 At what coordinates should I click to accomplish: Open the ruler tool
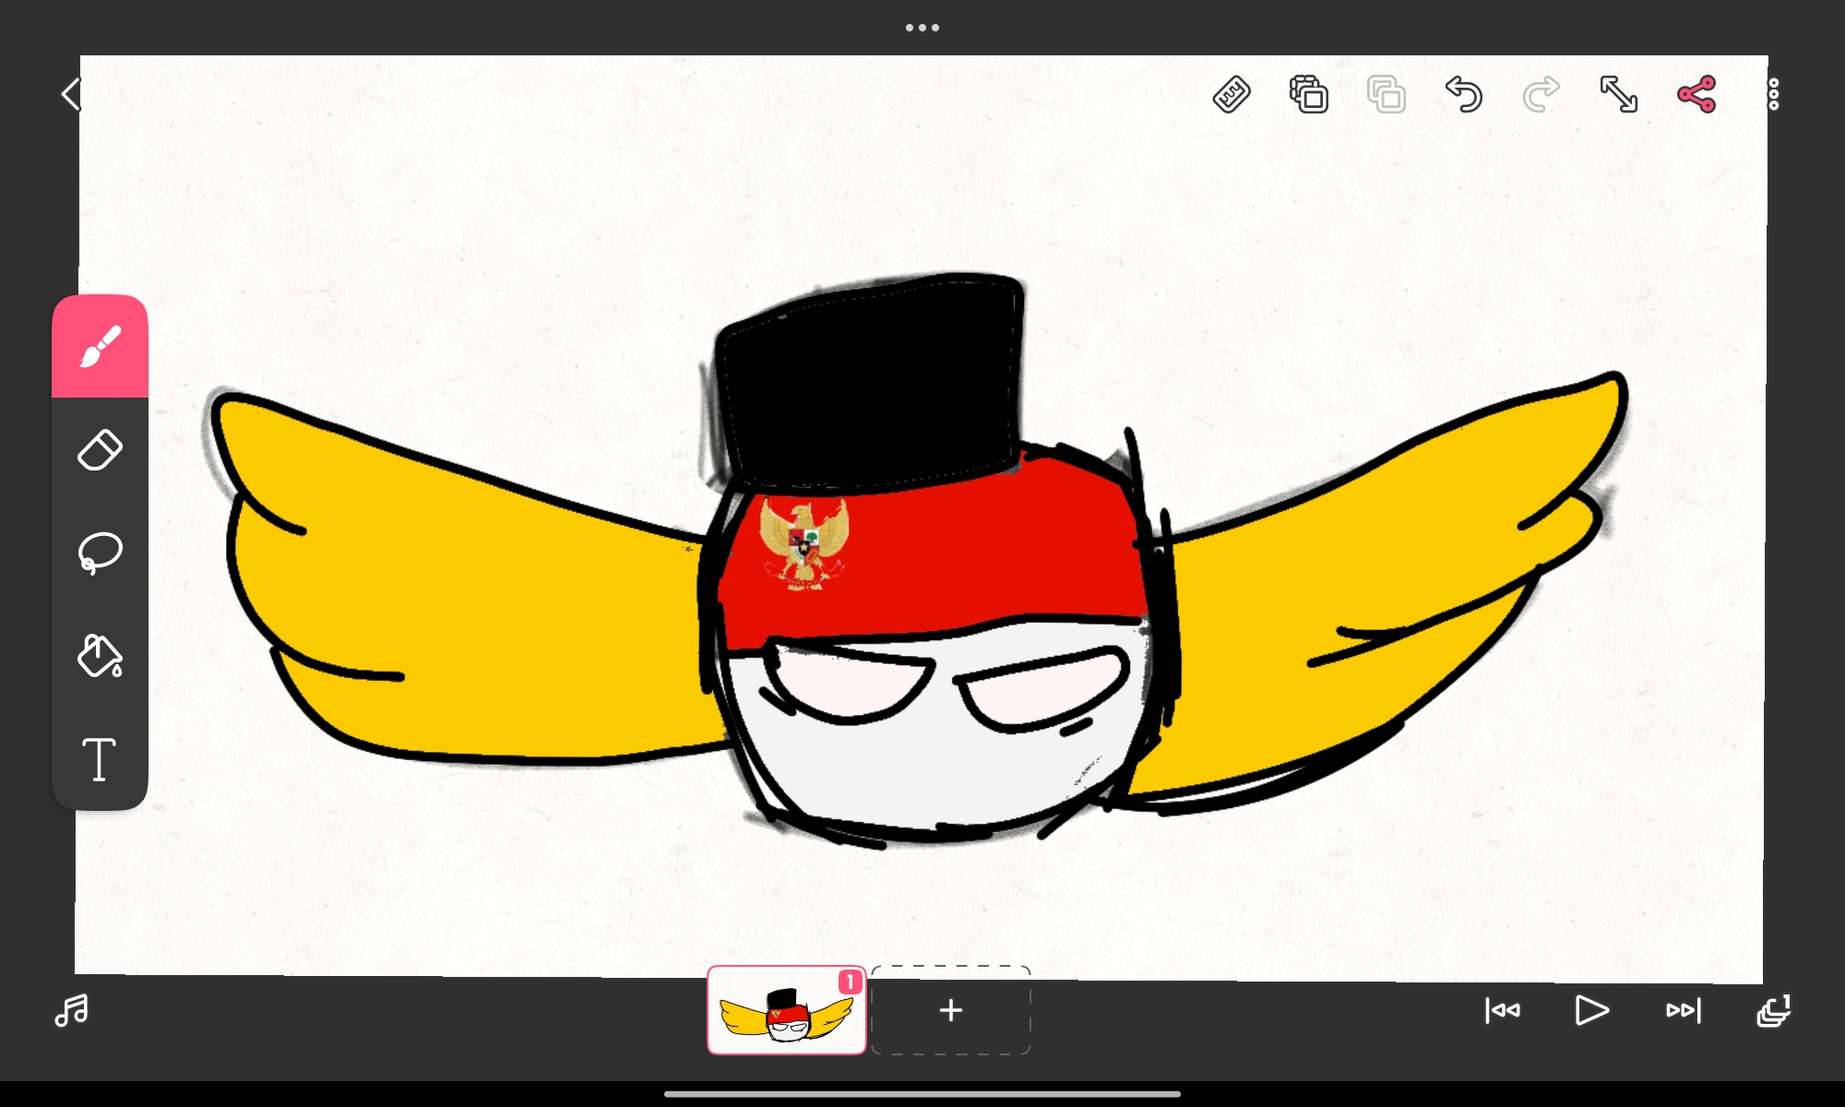coord(1232,94)
